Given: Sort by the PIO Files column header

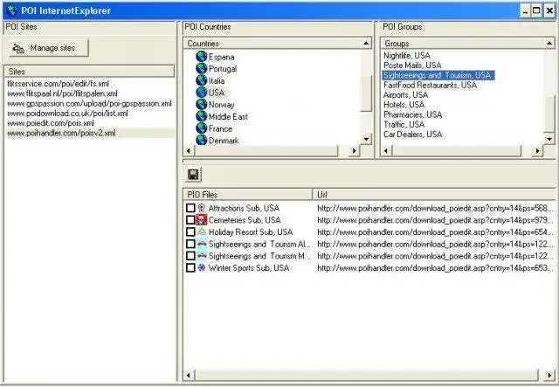Looking at the screenshot, I should (247, 195).
